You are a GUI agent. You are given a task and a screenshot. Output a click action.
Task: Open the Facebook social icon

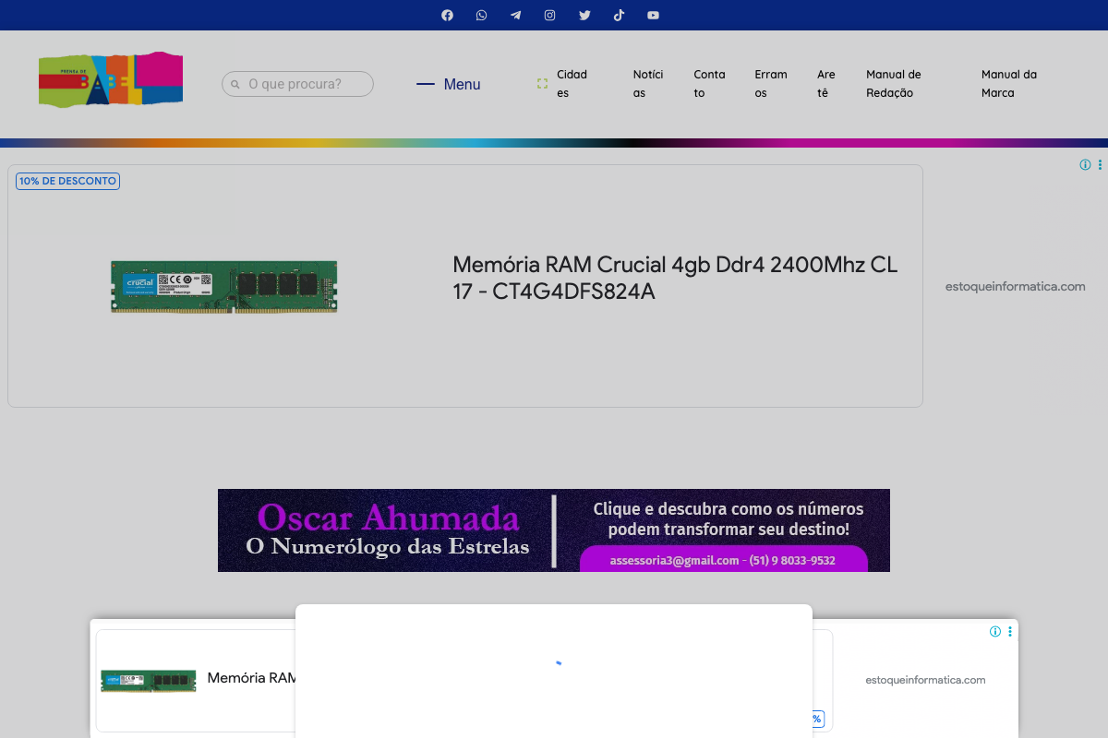tap(447, 16)
